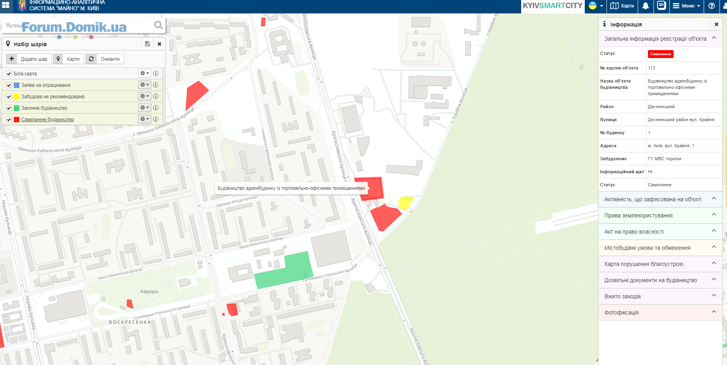Open the notifications bell

645,6
